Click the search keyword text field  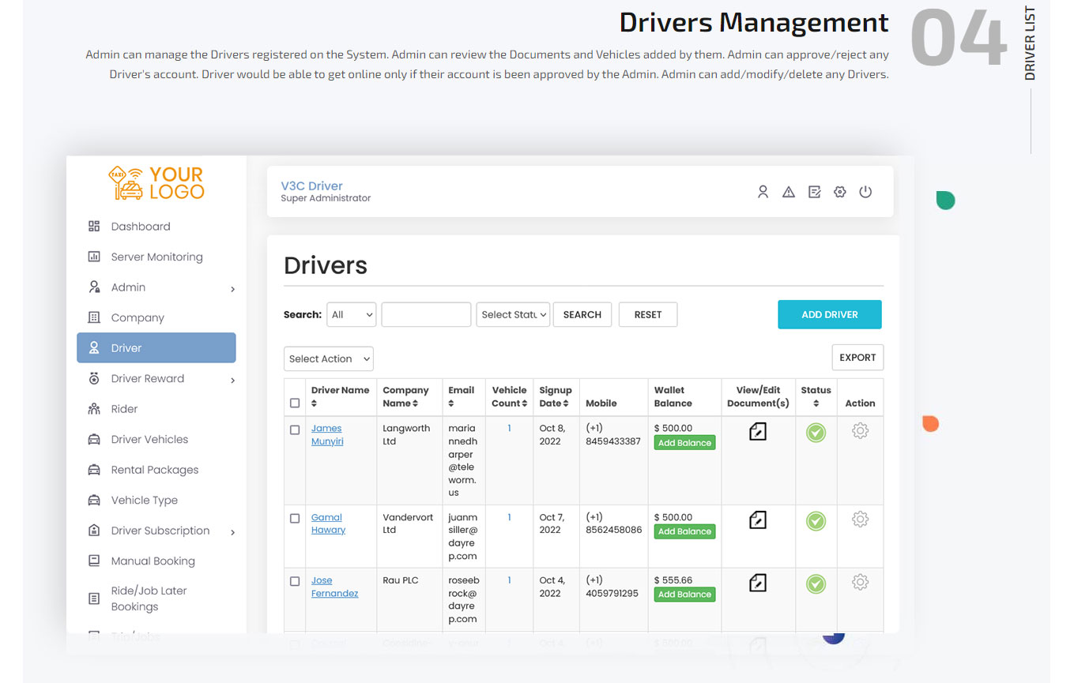tap(426, 314)
